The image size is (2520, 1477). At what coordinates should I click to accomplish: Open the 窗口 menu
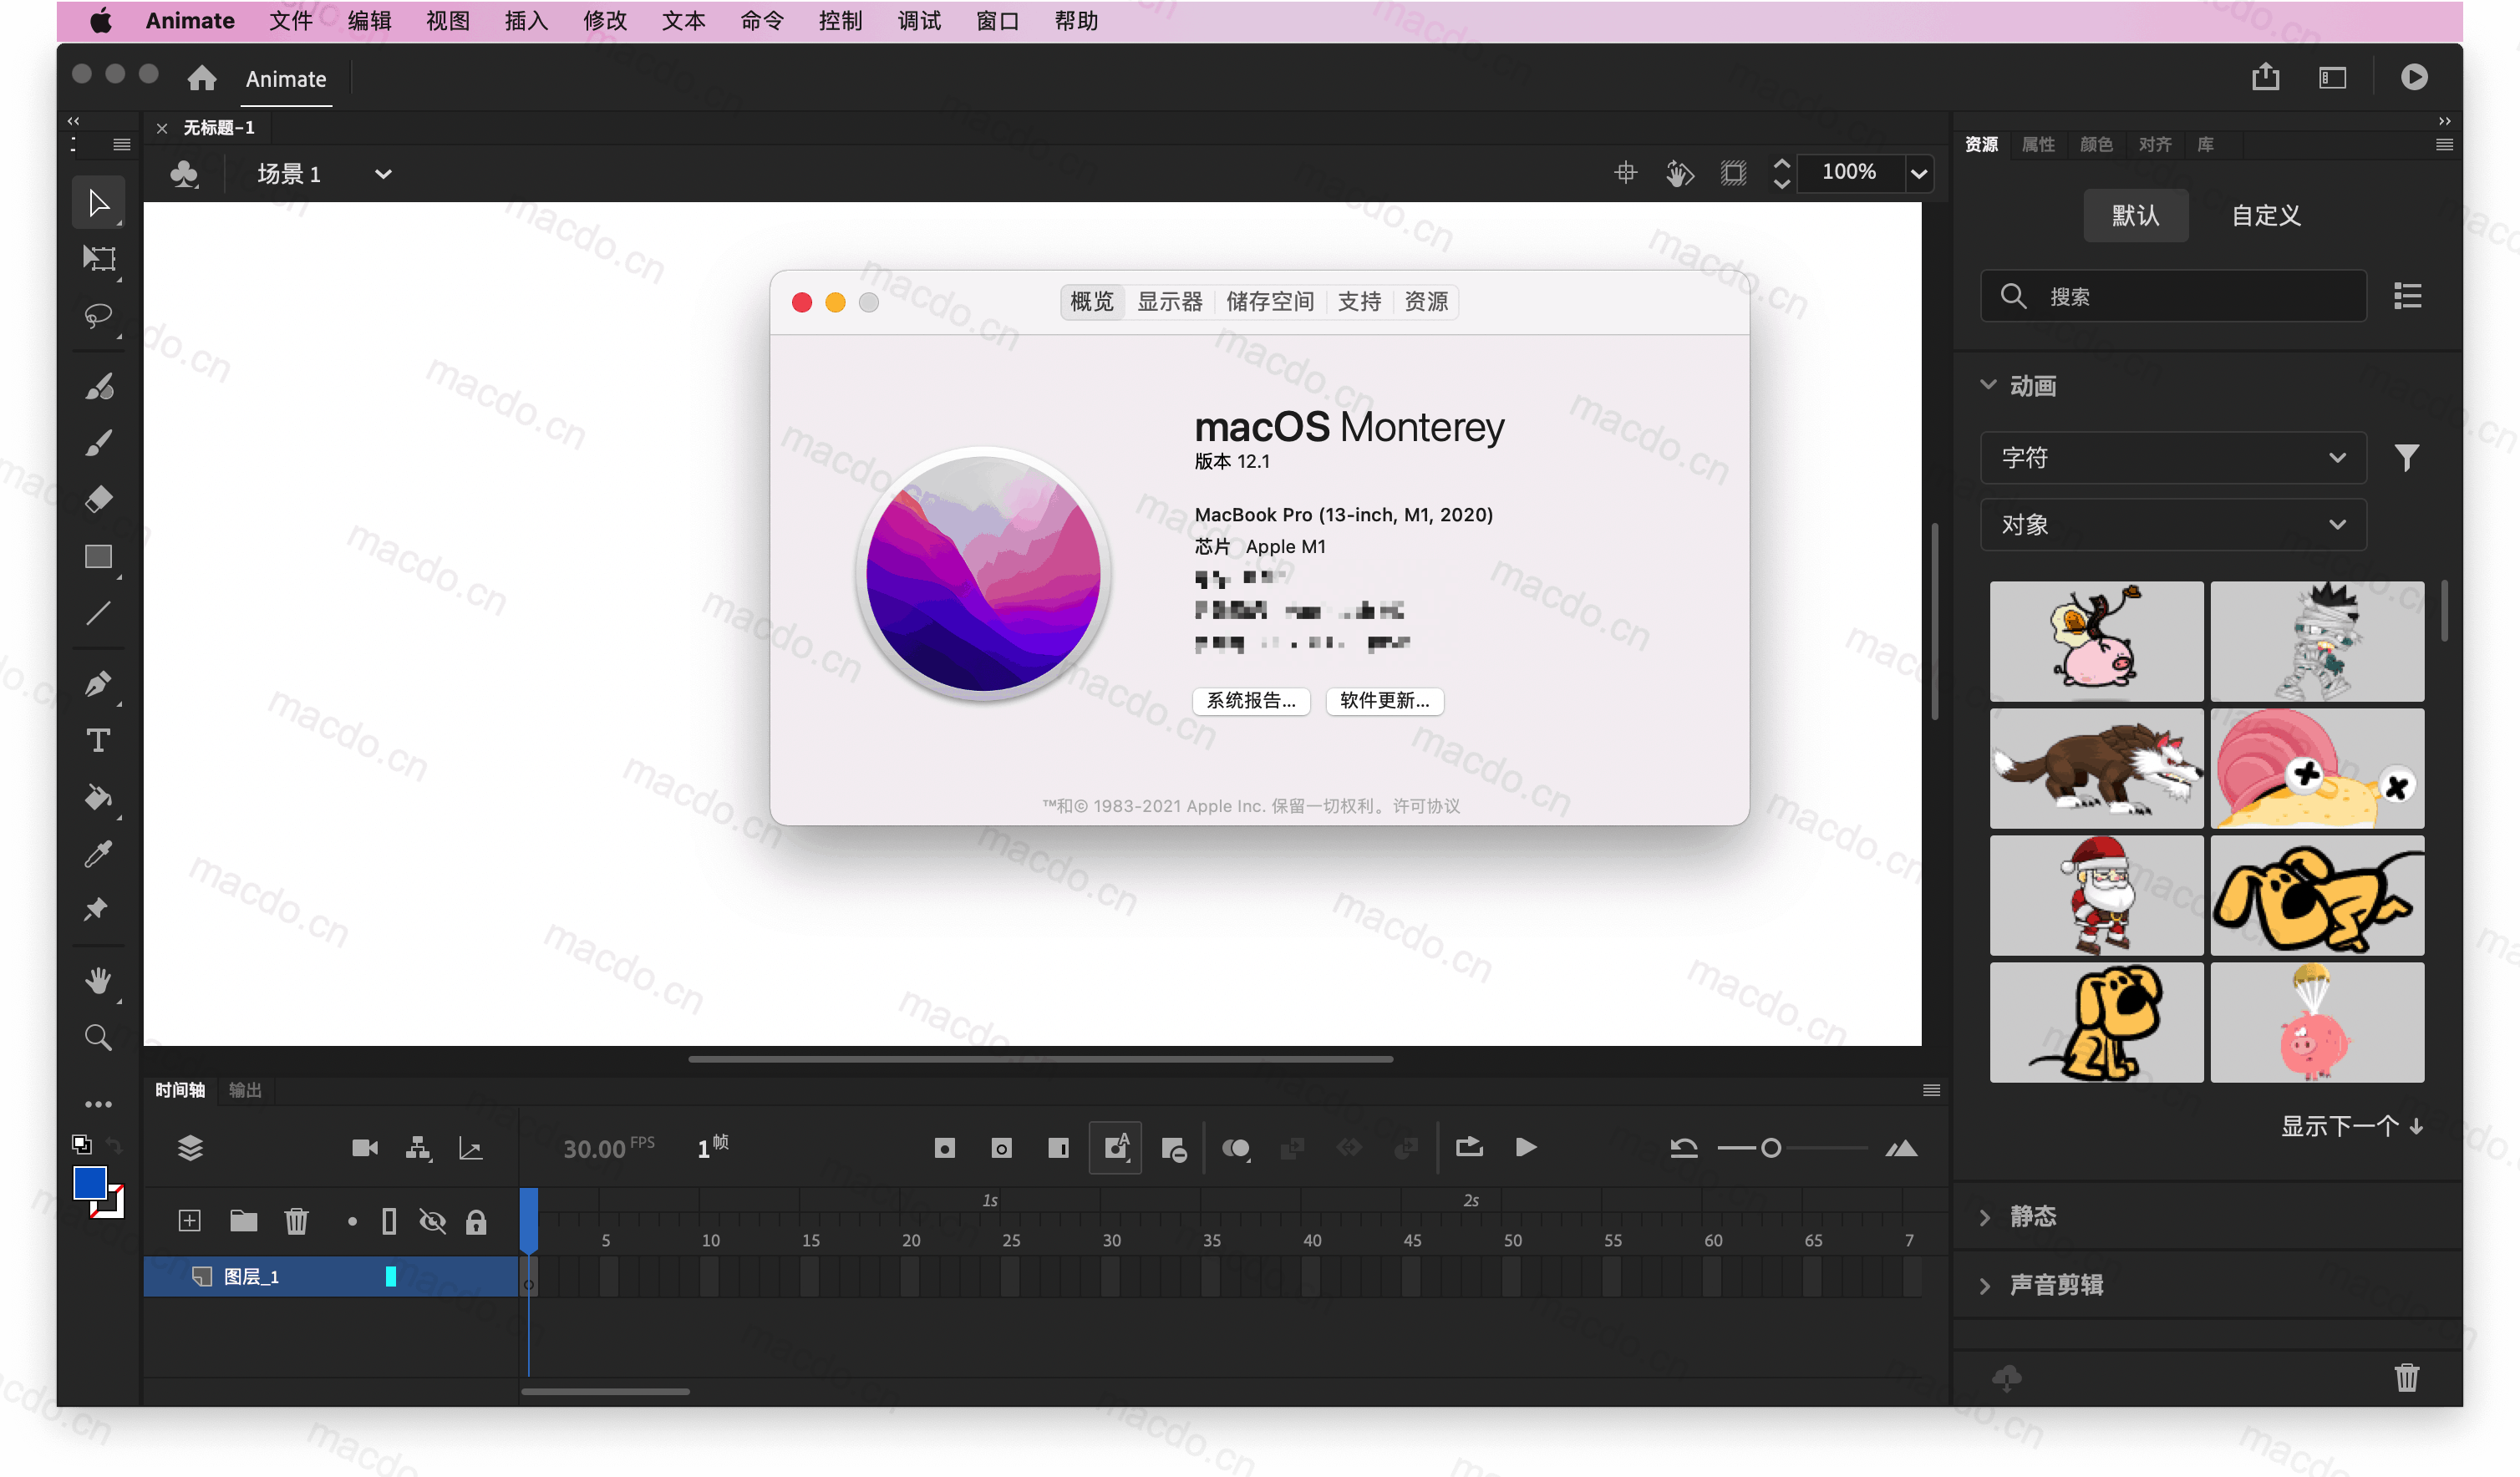click(x=997, y=21)
